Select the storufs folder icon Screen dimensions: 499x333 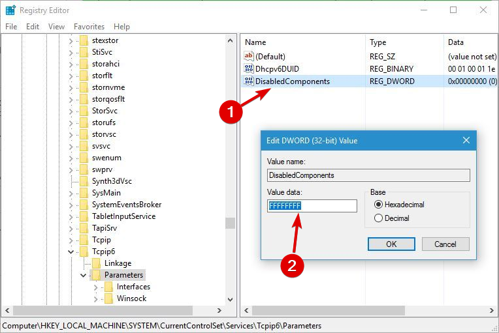[x=84, y=123]
